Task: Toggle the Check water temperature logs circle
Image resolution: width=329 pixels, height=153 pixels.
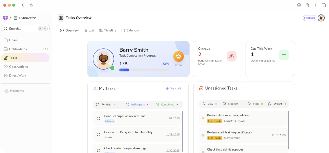Action: [x=98, y=151]
